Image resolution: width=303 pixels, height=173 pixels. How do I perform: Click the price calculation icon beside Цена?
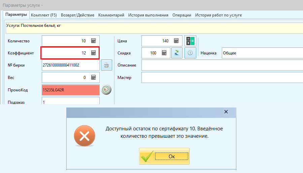[x=190, y=41]
